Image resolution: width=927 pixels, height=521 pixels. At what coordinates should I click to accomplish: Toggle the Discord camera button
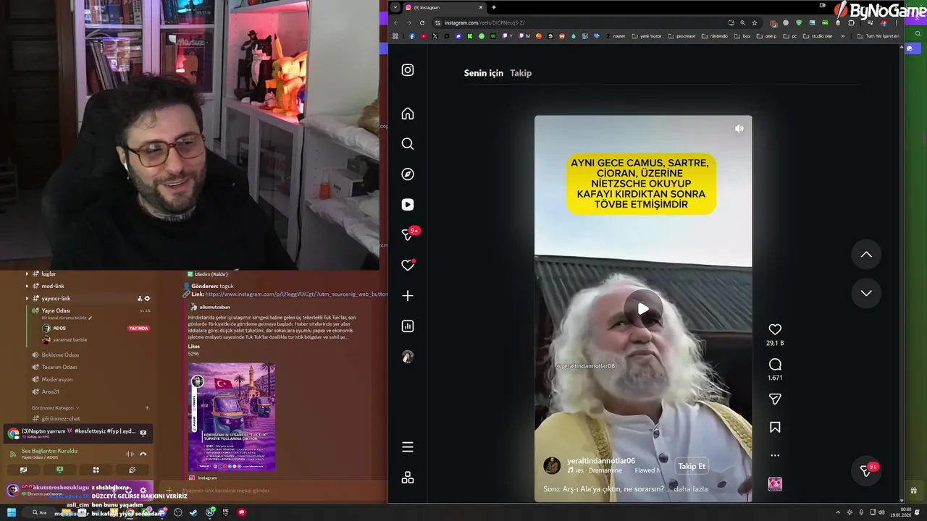click(x=23, y=470)
